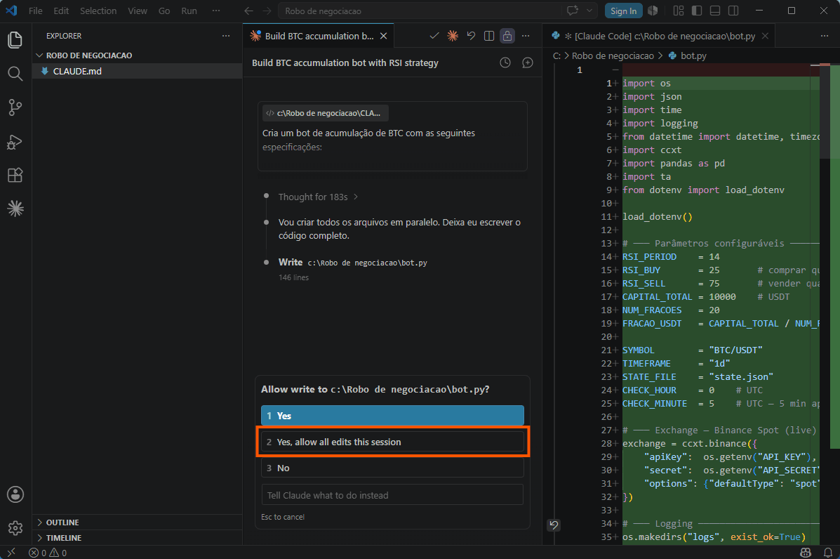
Task: Open Claude Code from the activity bar
Action: 15,209
